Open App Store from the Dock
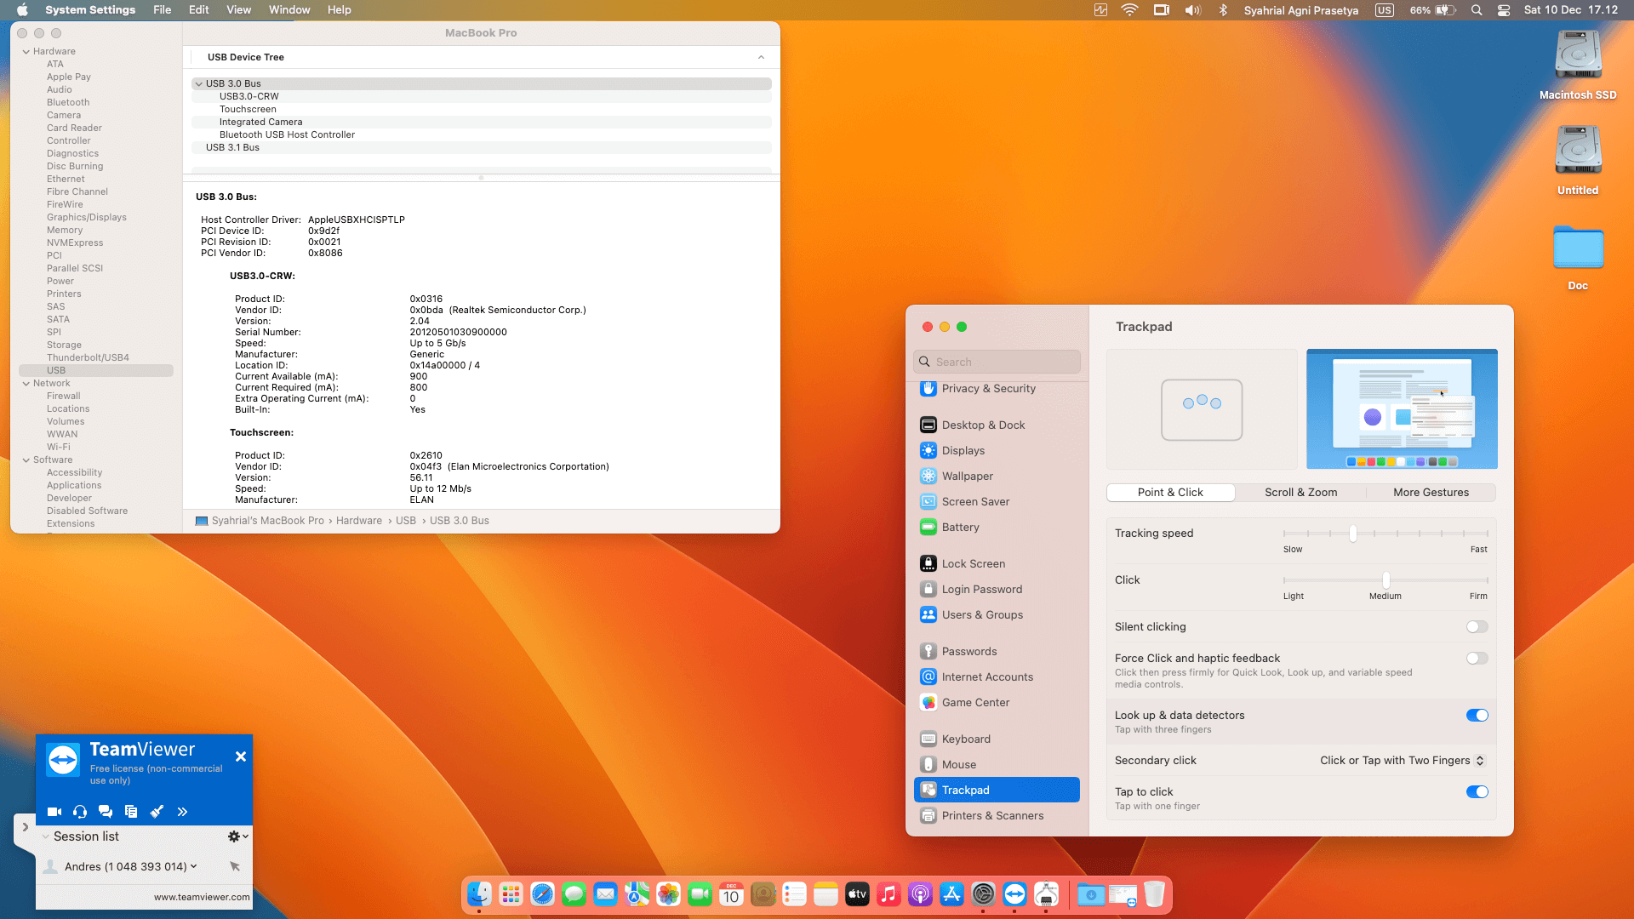Screen dimensions: 1634x919 click(951, 894)
